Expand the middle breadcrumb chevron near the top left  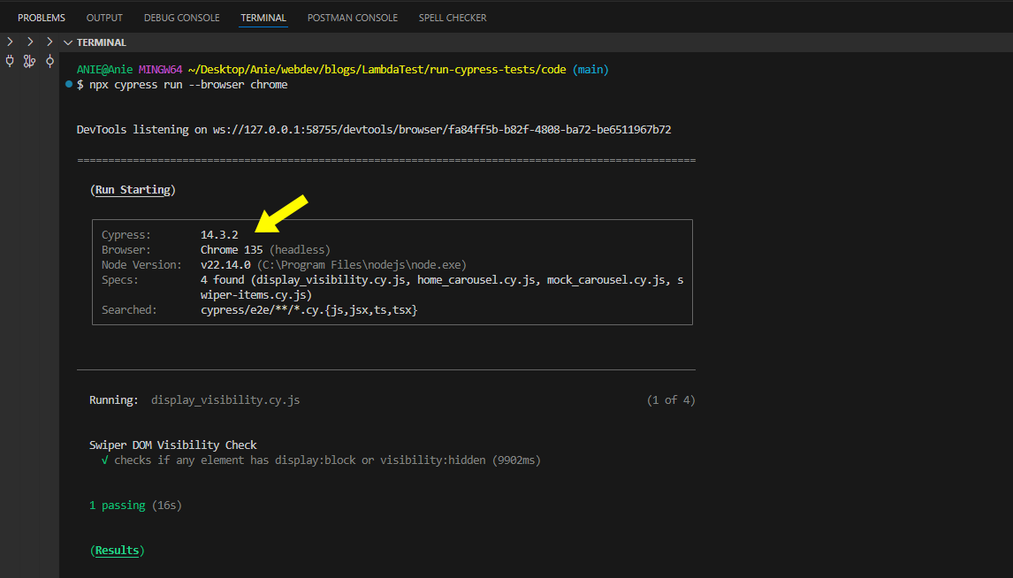29,41
